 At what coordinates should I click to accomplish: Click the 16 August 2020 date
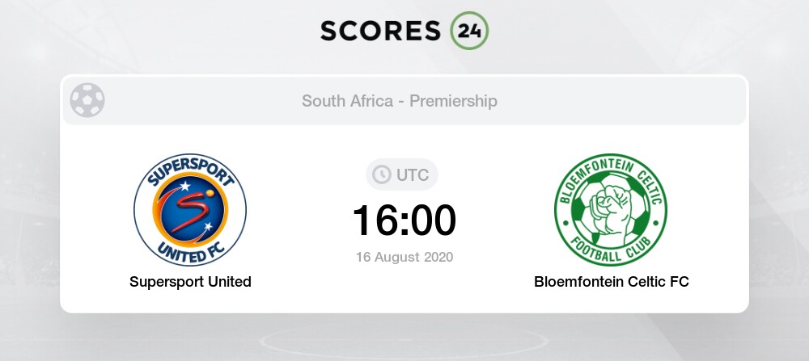point(404,258)
